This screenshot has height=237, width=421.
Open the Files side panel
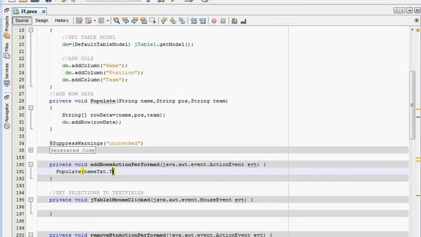click(x=7, y=51)
